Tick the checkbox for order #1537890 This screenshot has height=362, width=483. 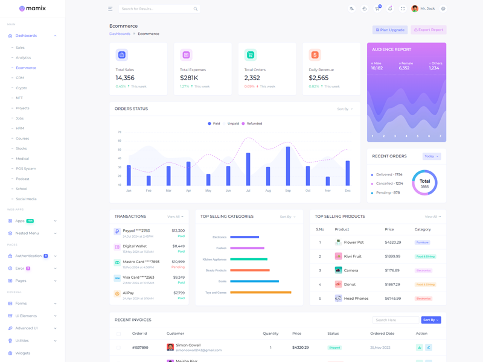[x=118, y=348]
